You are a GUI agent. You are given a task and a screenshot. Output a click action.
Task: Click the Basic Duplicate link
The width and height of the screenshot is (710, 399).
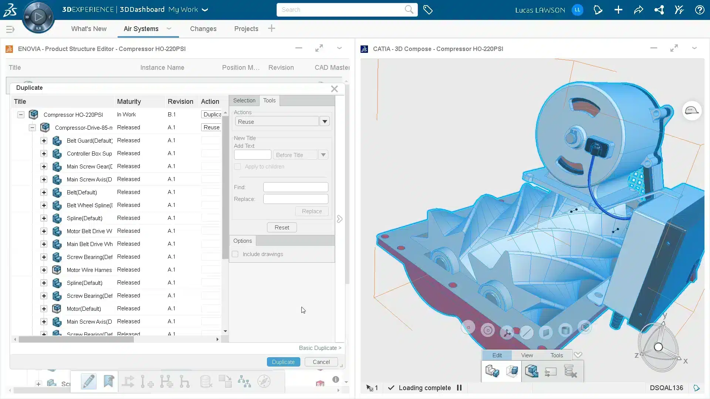pyautogui.click(x=320, y=348)
